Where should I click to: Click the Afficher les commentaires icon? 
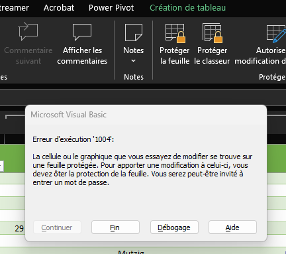point(82,32)
